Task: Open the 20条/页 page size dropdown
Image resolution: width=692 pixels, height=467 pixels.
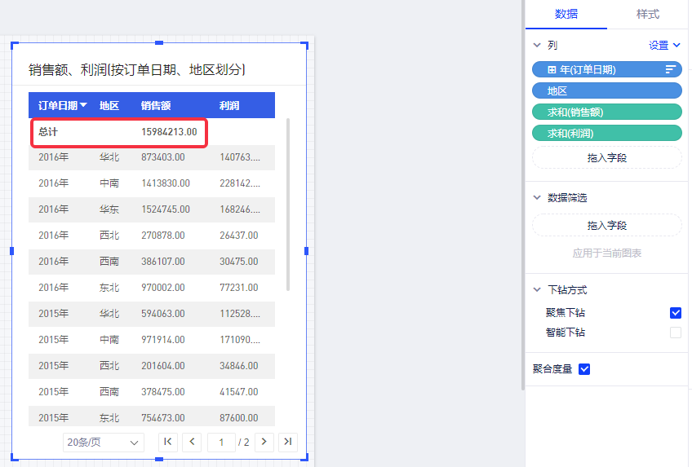Action: click(103, 442)
